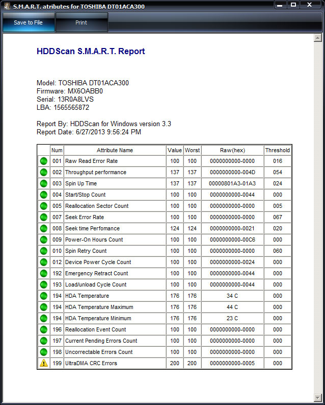Viewport: 325px width, 405px height.
Task: Select the Raw Read Error Rate attribute name
Action: tap(91, 161)
